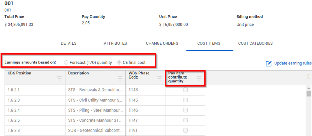Viewport: 312px width, 136px height.
Task: Select Forecast (T/O) quantity radio button
Action: 66,63
